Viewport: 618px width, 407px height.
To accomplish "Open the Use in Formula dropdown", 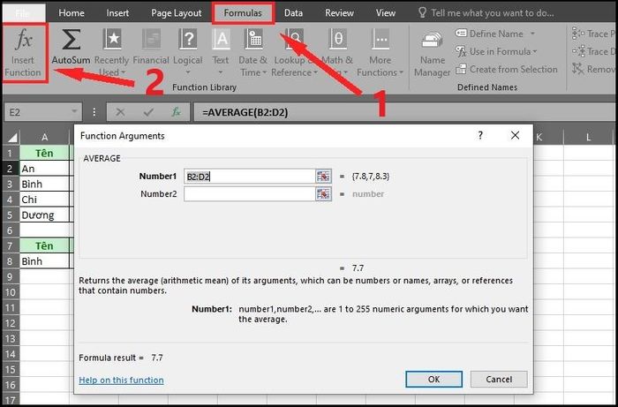I will pos(496,51).
